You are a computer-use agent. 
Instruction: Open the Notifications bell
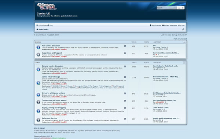[x=155, y=25]
